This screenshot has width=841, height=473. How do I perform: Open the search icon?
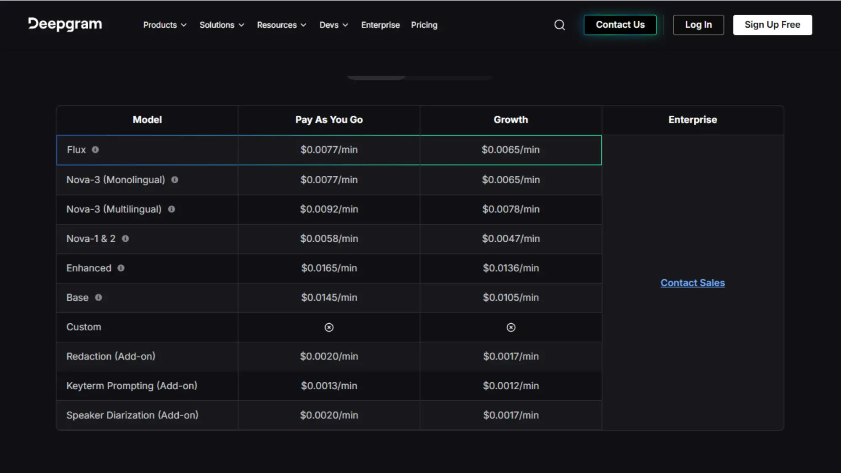click(559, 25)
